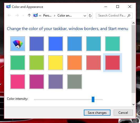Pick the magenta purple swatch
This screenshot has height=123, width=140.
tap(37, 82)
